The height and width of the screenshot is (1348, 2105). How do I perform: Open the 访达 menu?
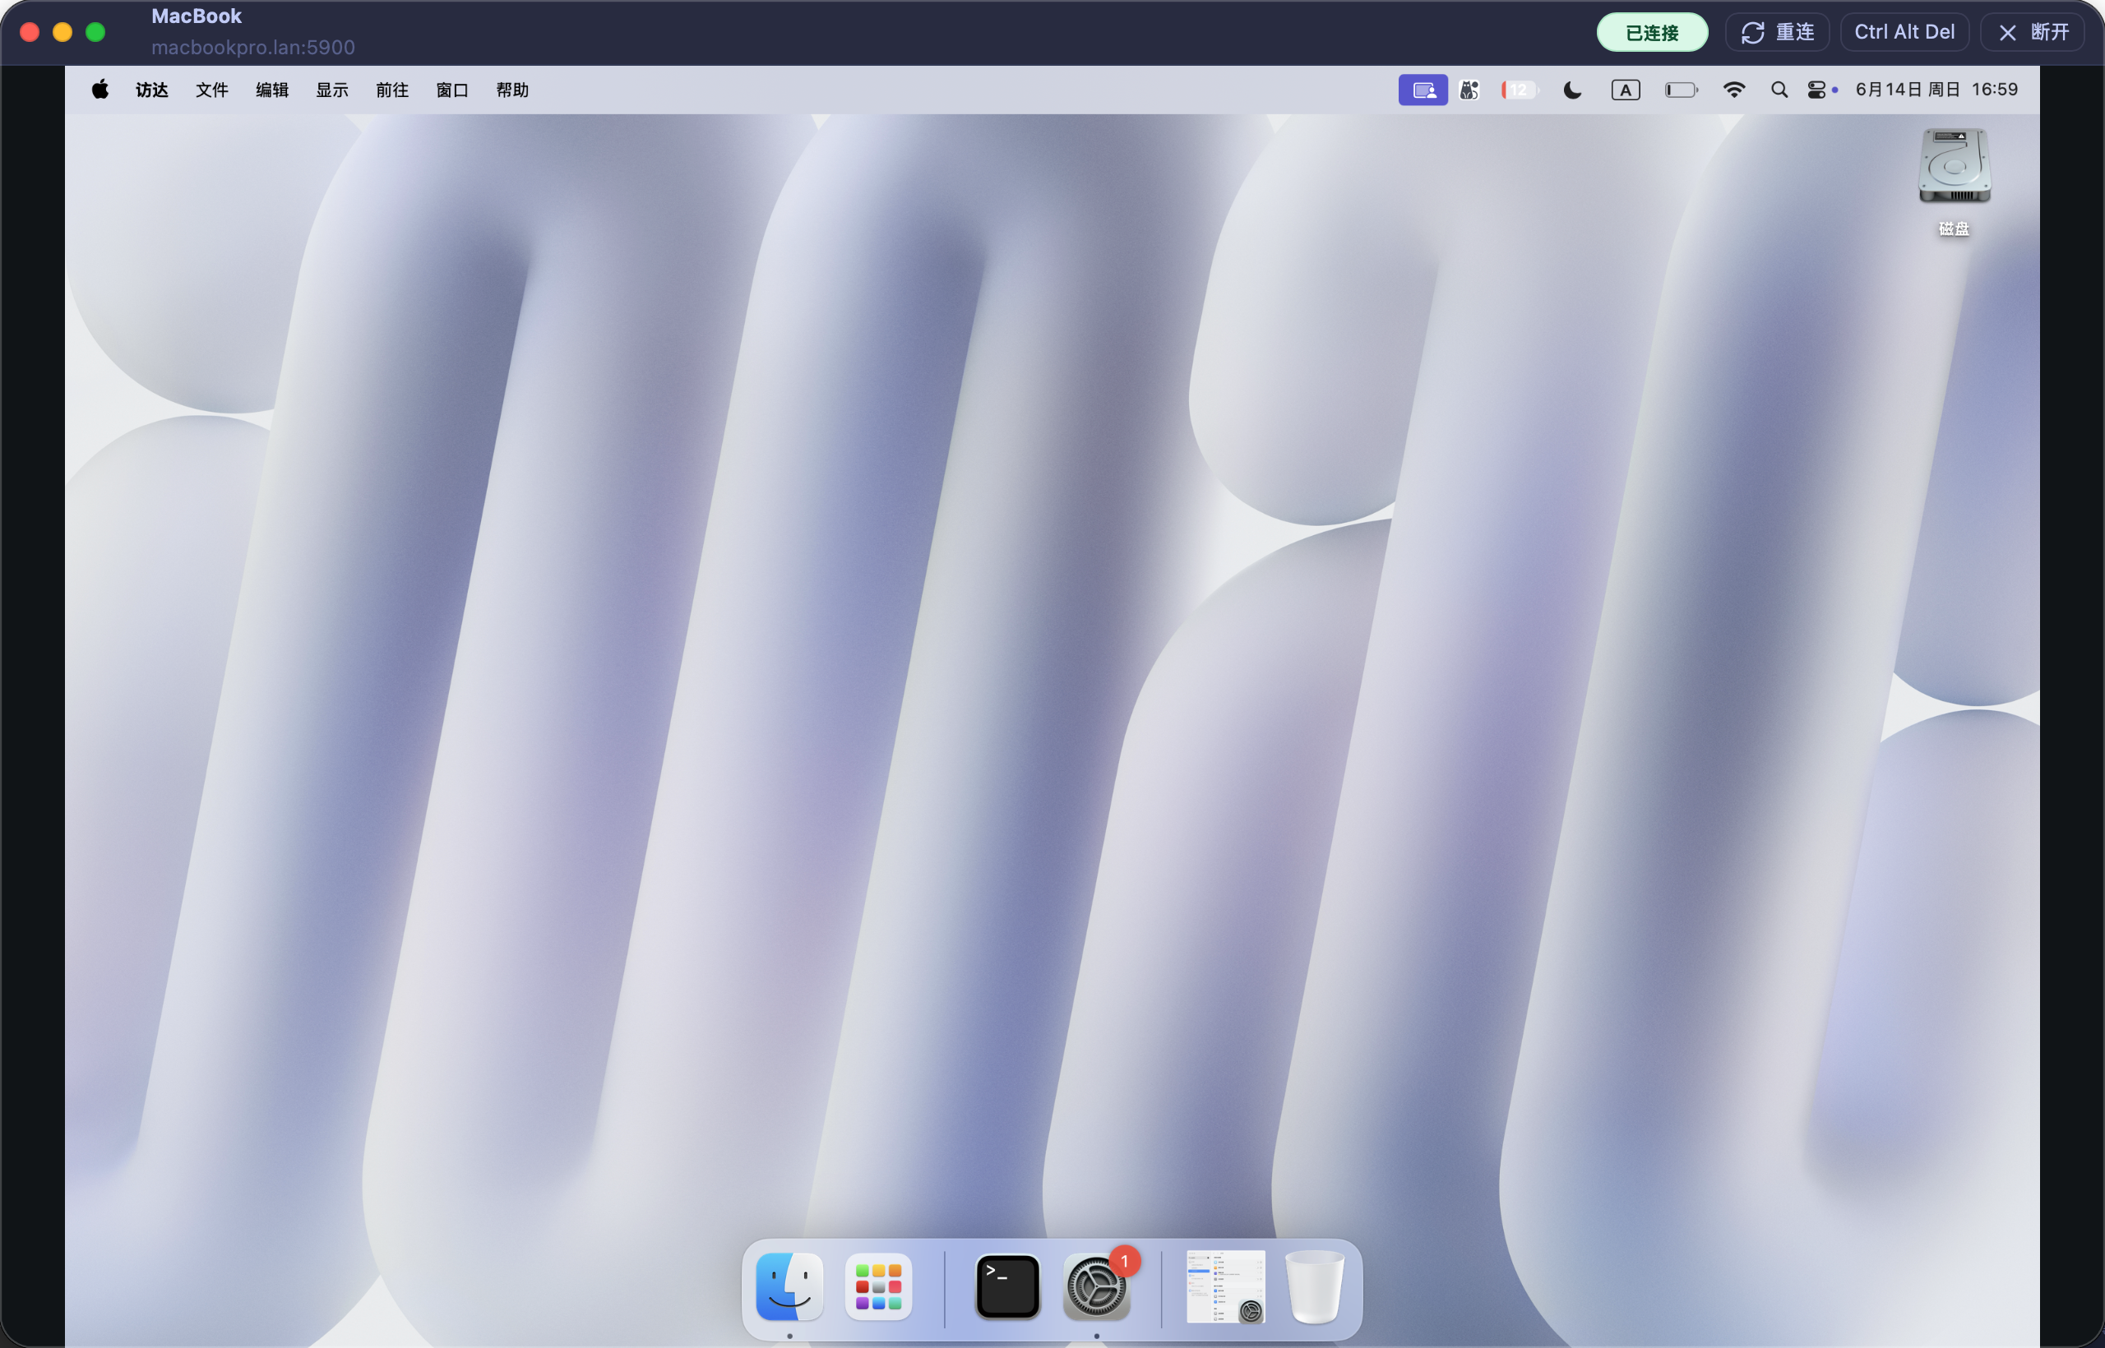pos(151,90)
